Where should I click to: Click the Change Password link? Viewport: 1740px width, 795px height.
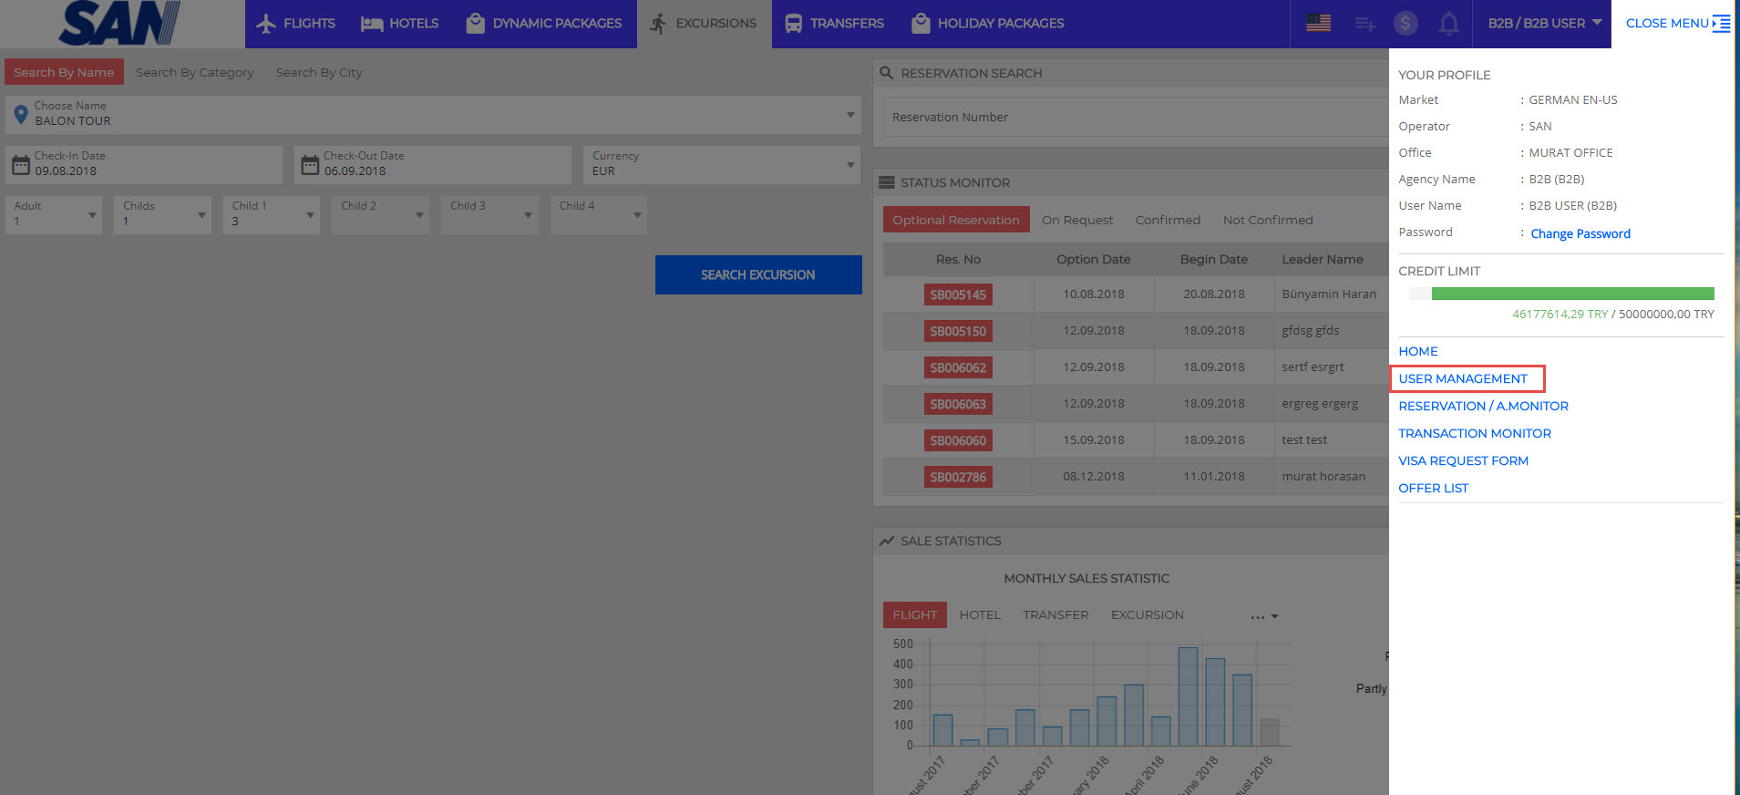click(1580, 233)
